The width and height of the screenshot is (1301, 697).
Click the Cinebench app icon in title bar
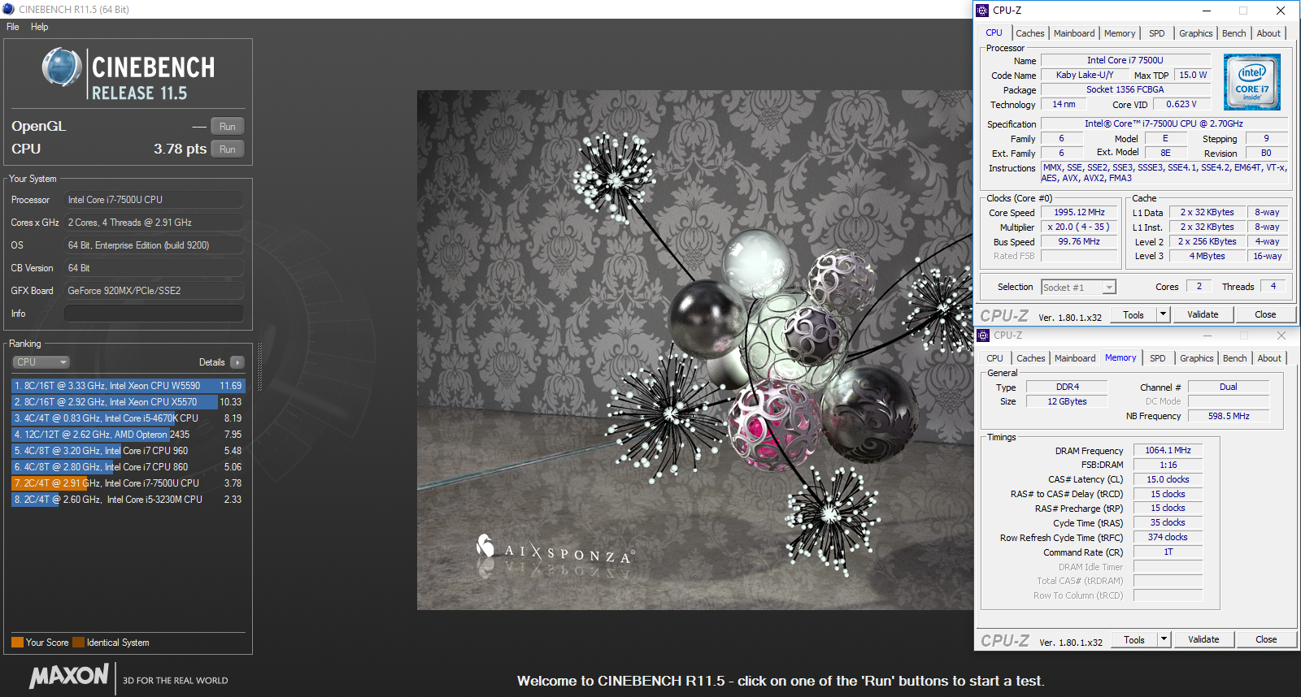[8, 9]
